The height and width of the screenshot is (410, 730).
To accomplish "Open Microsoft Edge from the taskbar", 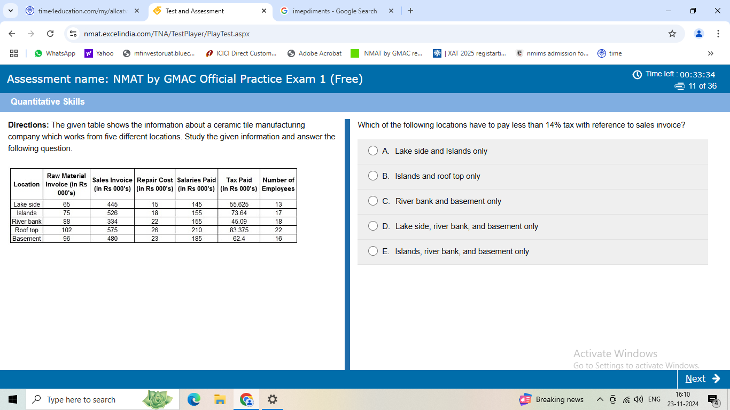I will 194,399.
